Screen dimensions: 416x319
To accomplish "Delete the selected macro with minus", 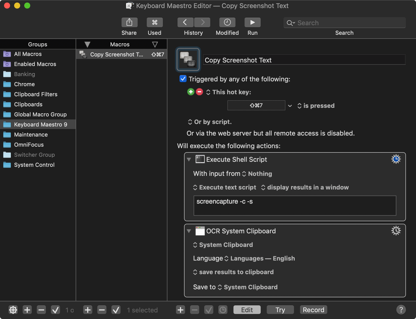I will click(x=102, y=310).
